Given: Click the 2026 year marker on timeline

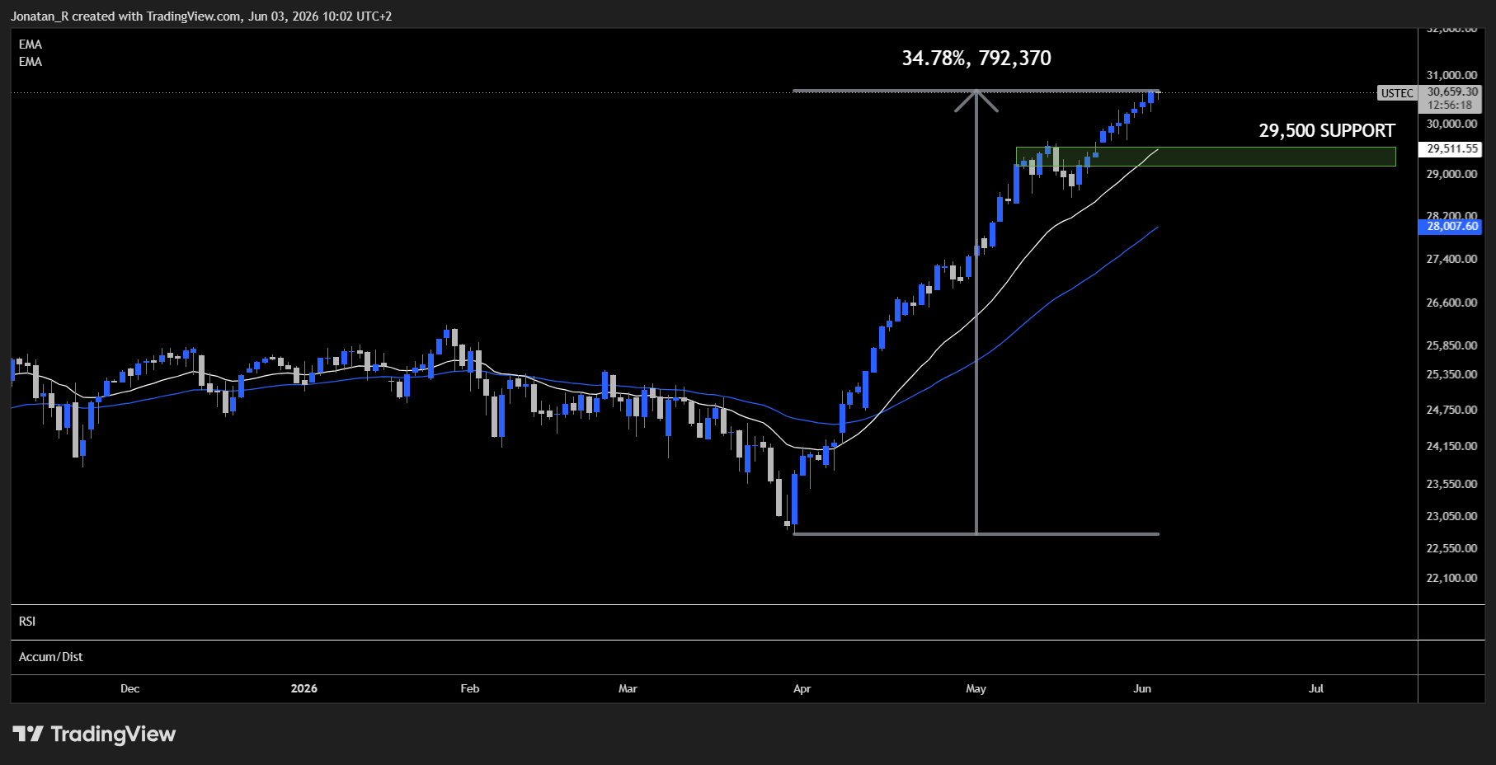Looking at the screenshot, I should click(304, 688).
